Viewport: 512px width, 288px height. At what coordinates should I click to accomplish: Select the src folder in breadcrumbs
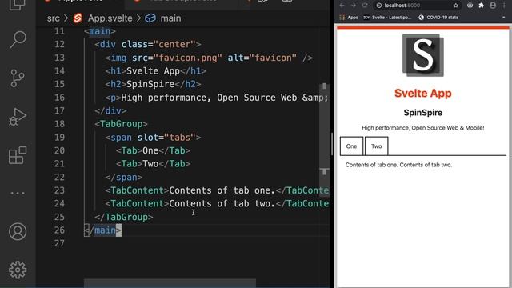coord(54,18)
